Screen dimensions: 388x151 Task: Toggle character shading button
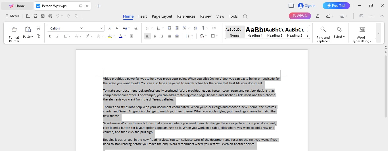[x=132, y=36]
